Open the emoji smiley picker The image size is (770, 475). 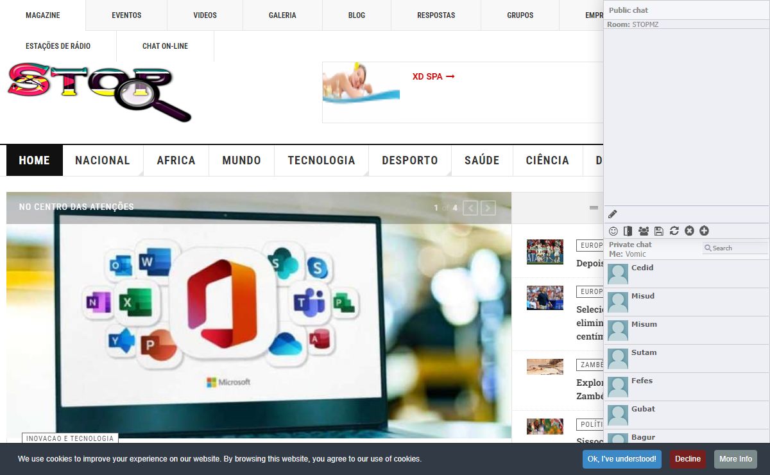click(x=613, y=231)
